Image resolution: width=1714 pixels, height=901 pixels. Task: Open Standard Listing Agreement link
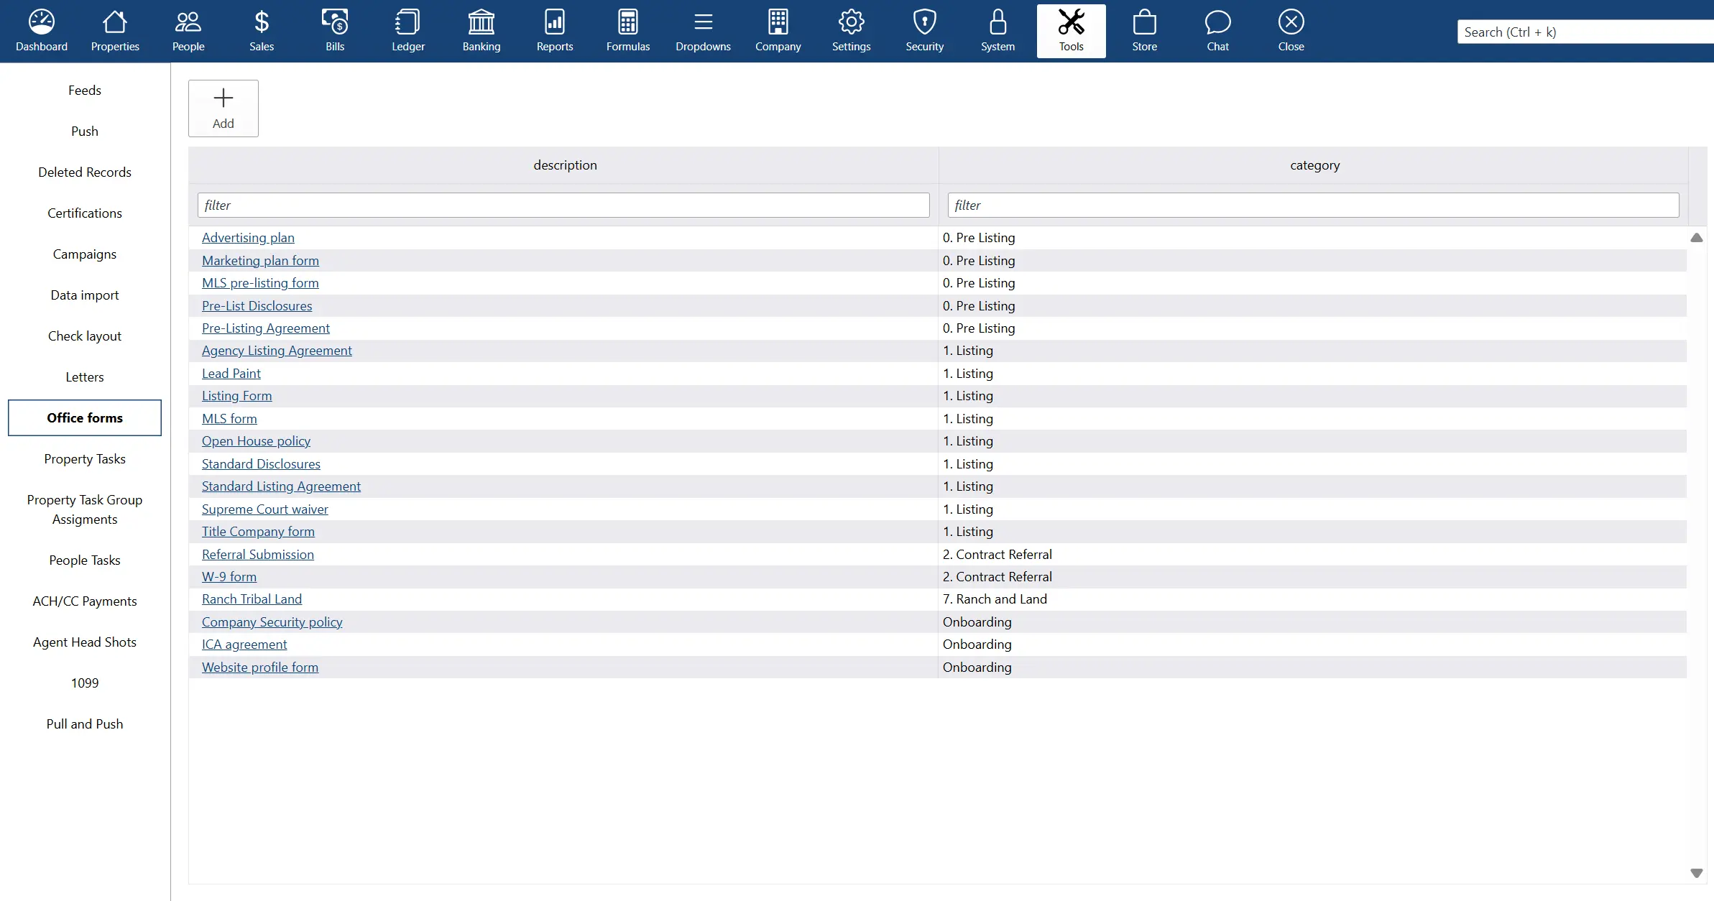[281, 486]
